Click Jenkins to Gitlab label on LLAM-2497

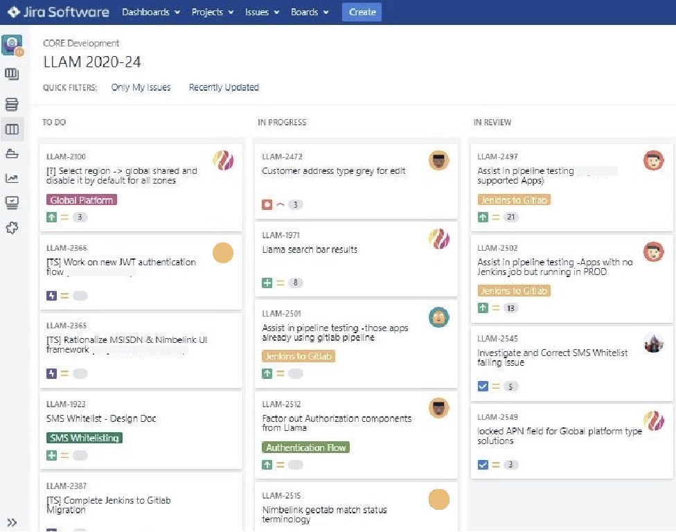pyautogui.click(x=514, y=200)
